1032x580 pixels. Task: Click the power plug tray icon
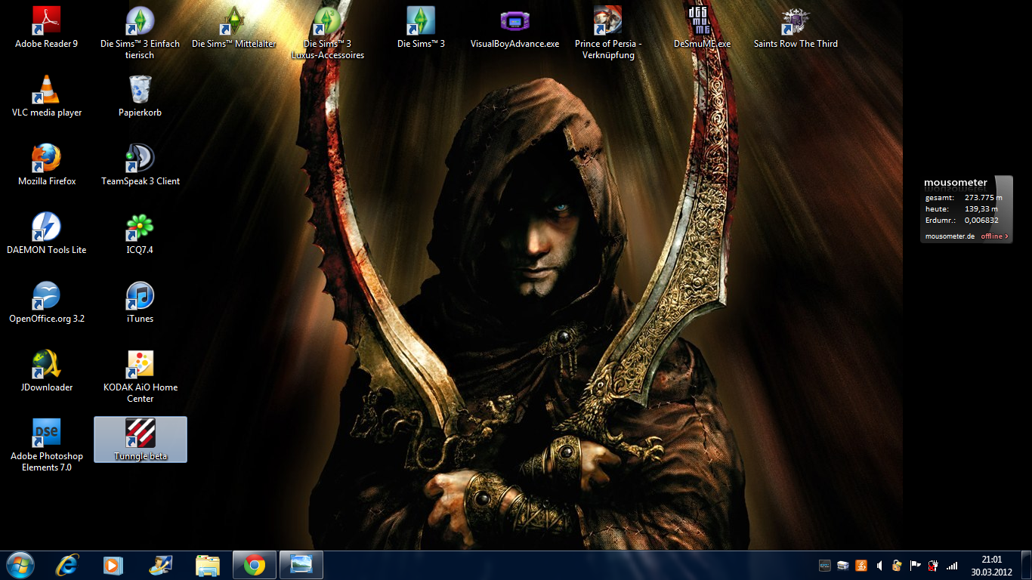click(x=933, y=565)
